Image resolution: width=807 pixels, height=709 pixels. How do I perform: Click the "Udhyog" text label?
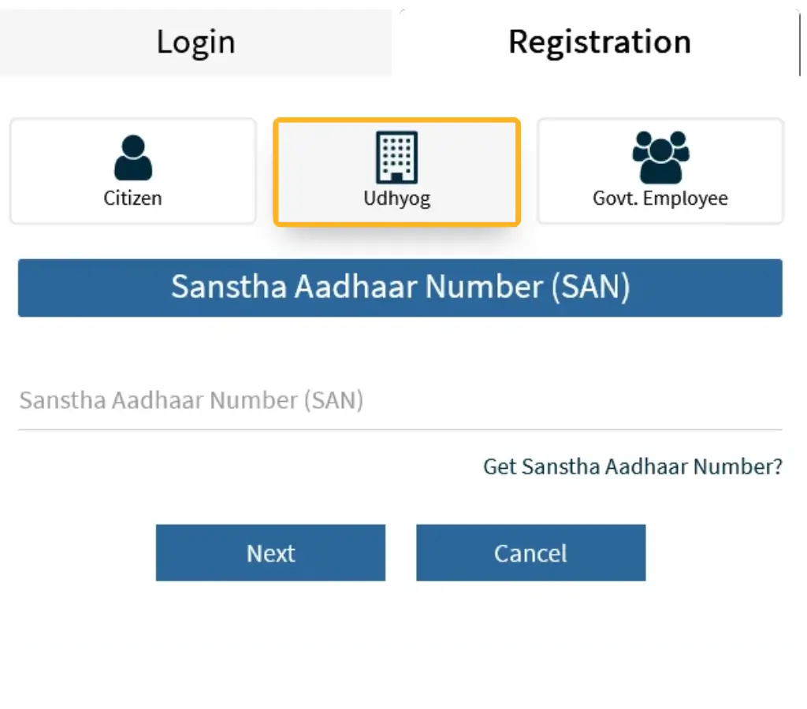coord(396,198)
